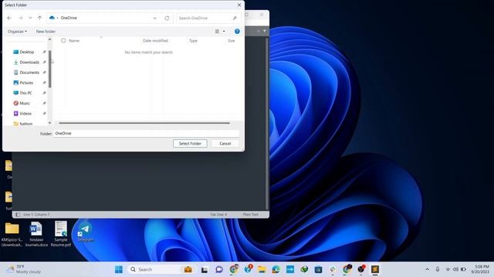Open File Explorer from the taskbar
494x277 pixels.
pyautogui.click(x=262, y=269)
